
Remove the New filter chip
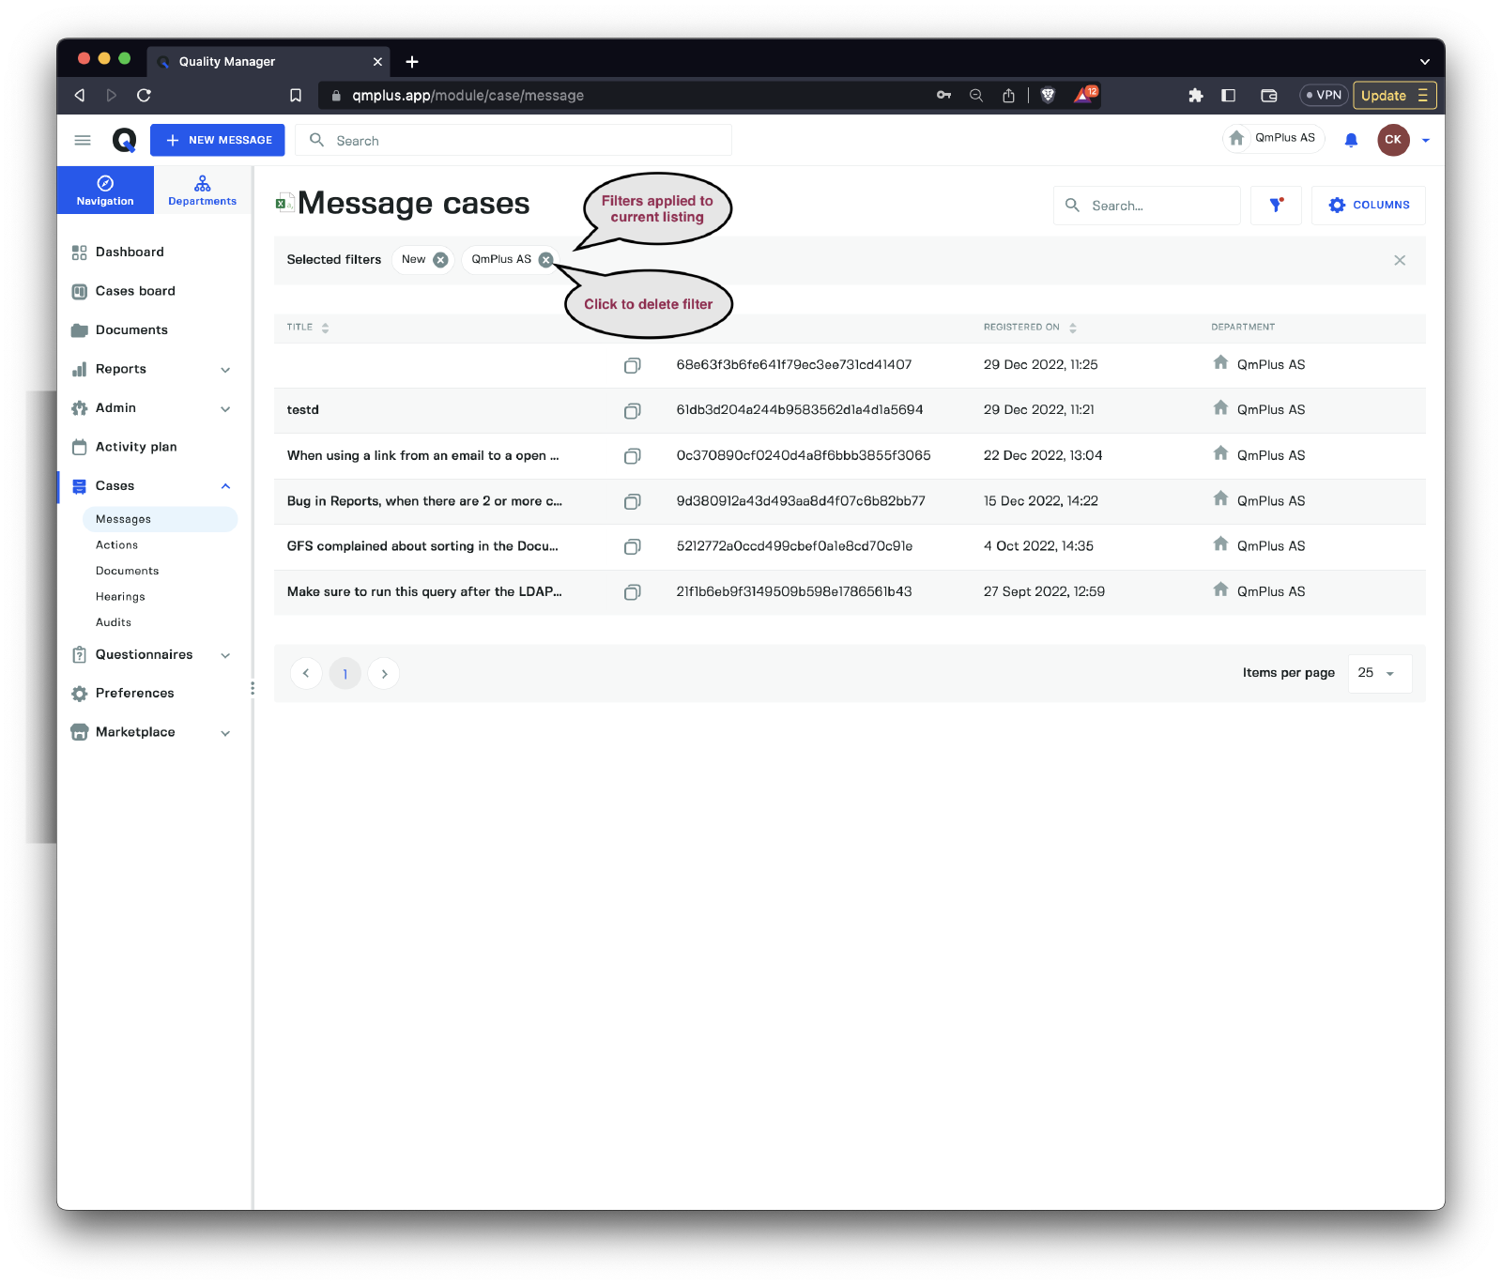(440, 260)
